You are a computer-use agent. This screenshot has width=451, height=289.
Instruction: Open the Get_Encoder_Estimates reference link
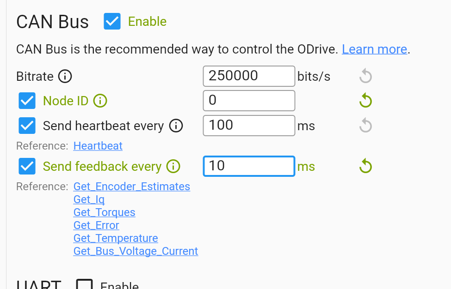(132, 187)
